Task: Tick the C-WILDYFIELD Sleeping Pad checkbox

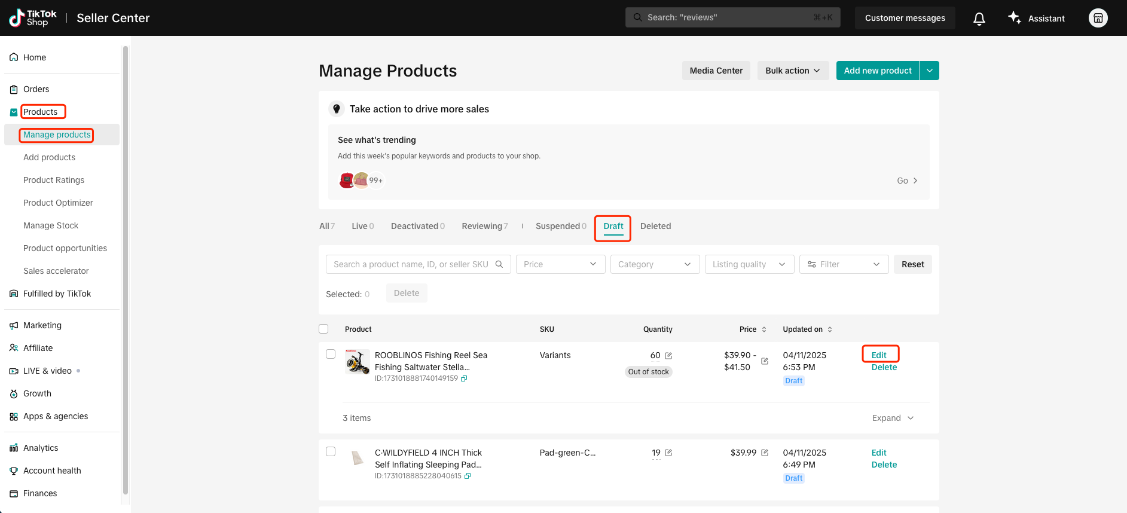Action: click(331, 451)
